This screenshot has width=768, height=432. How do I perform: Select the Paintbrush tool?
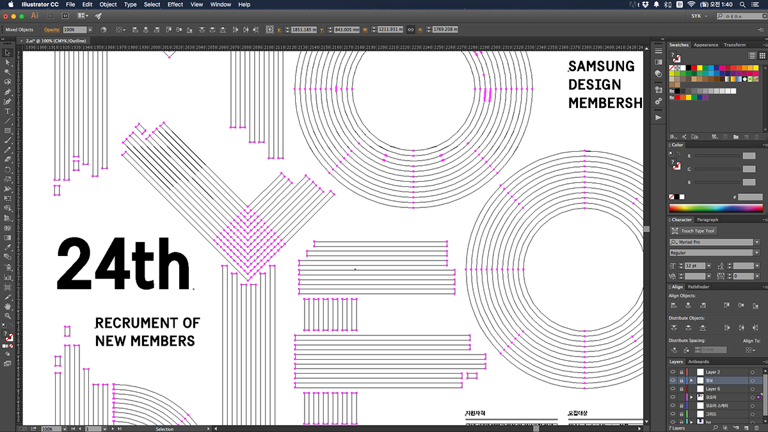point(8,140)
